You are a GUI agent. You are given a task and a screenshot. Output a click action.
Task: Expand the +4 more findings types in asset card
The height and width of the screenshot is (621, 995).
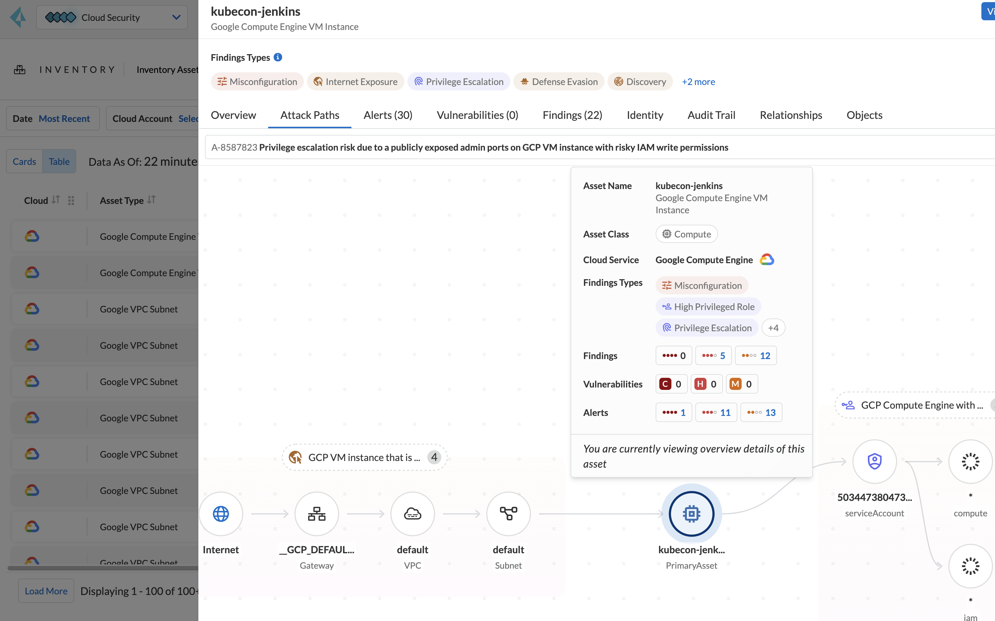[773, 328]
